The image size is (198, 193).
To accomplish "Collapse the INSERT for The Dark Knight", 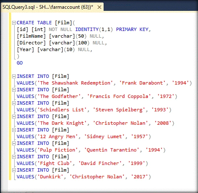I will [14, 116].
